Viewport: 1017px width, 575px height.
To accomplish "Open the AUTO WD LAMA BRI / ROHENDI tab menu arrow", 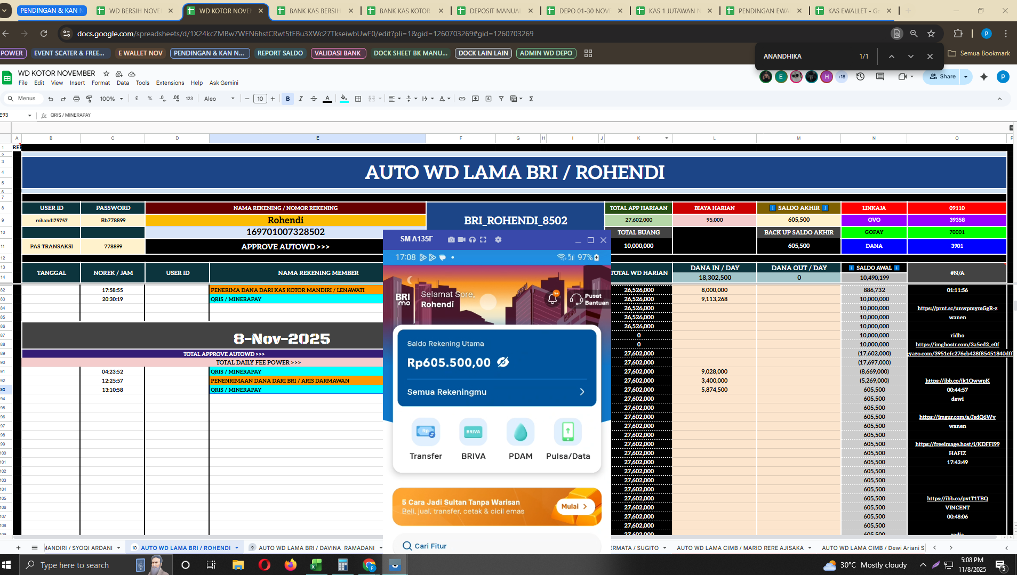I will [x=237, y=548].
